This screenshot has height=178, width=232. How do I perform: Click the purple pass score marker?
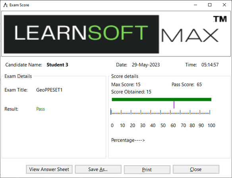pos(174,105)
